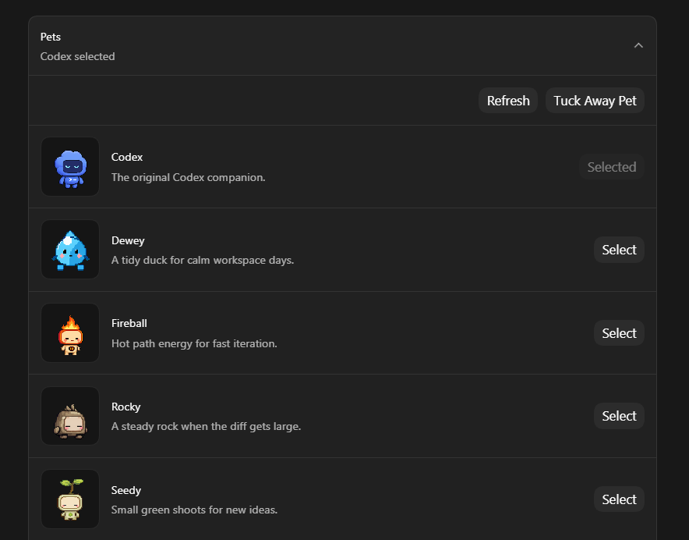689x540 pixels.
Task: Click the Rocky description about steady rock
Action: [206, 426]
